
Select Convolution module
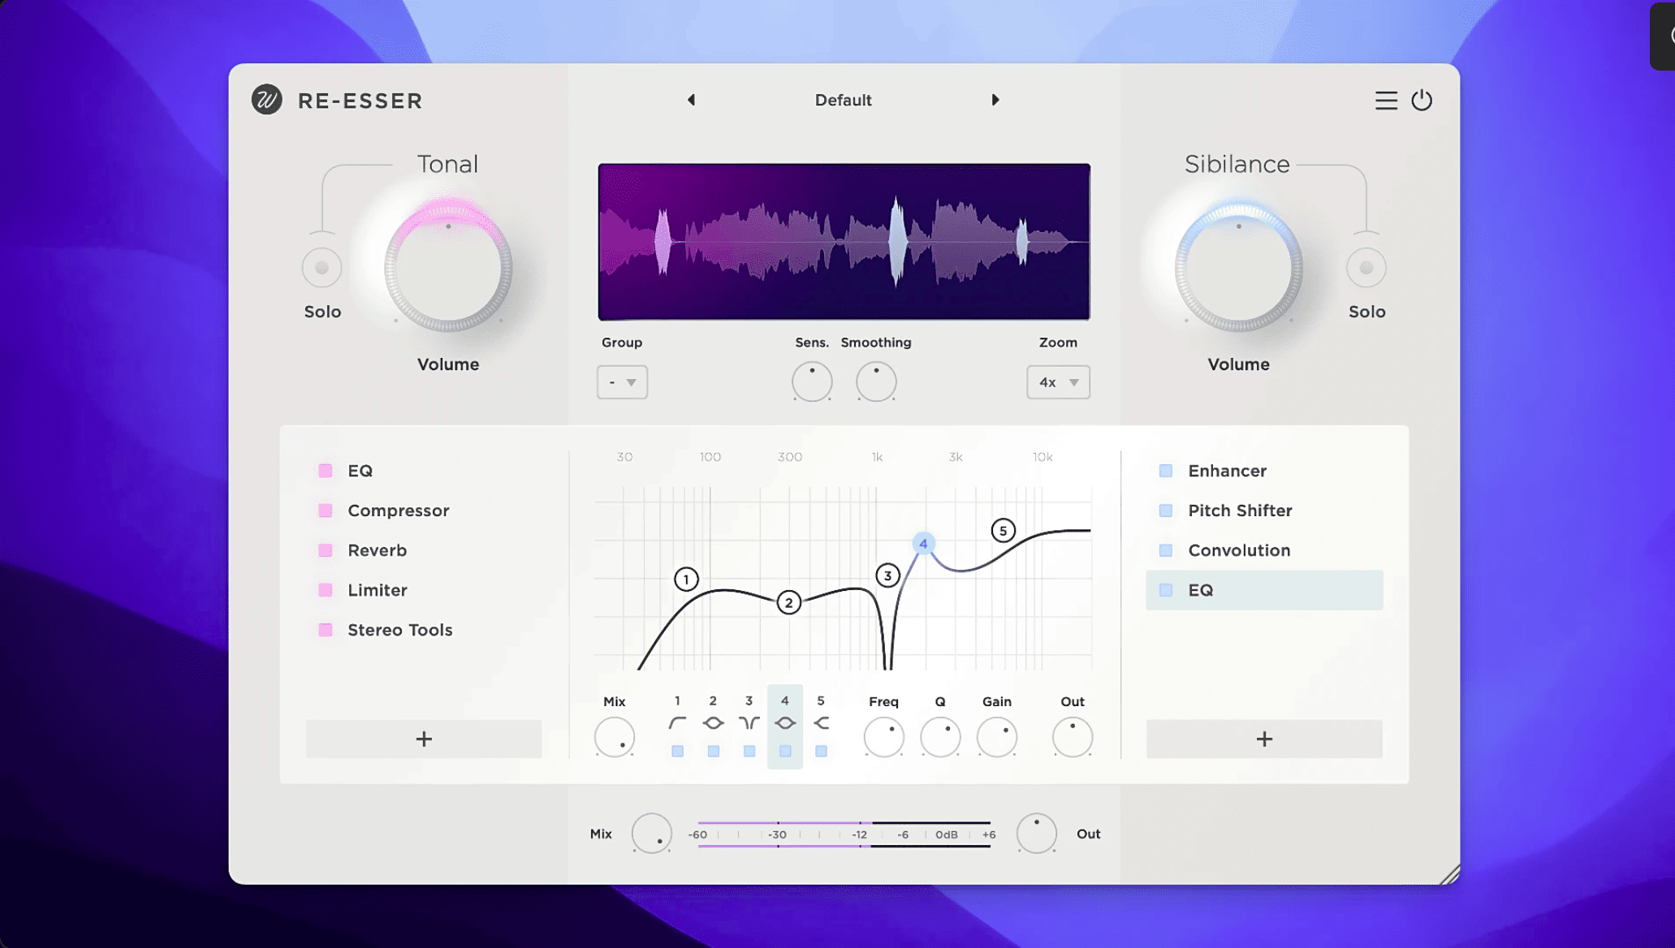(x=1239, y=550)
